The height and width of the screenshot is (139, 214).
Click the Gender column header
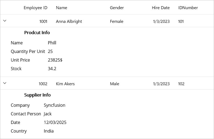tap(117, 8)
